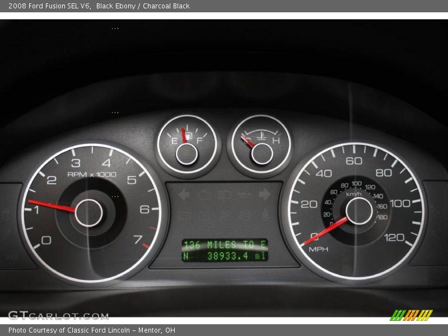Viewport: 448px width, 336px height.
Task: Click the check engine indicator icon
Action: [x=204, y=194]
